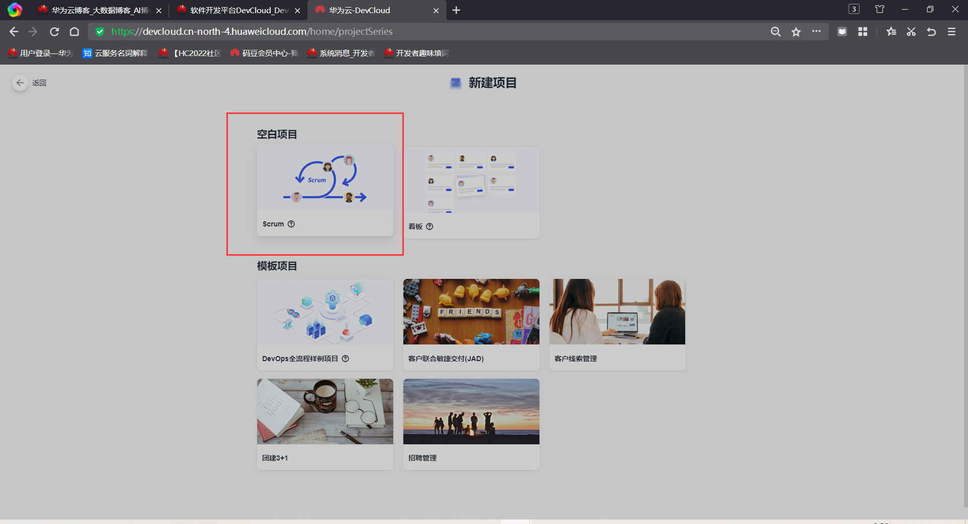Open the 【HC2022社区 bookmark
Viewport: 968px width, 524px height.
click(190, 53)
